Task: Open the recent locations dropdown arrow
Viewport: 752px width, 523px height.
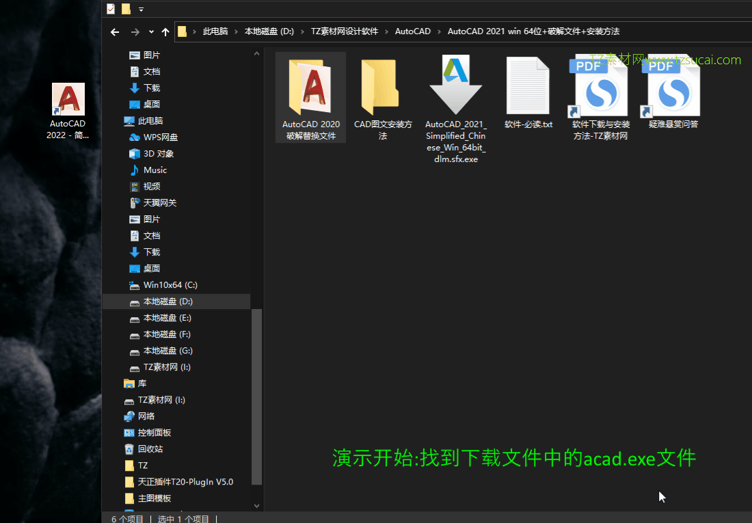Action: pos(151,32)
